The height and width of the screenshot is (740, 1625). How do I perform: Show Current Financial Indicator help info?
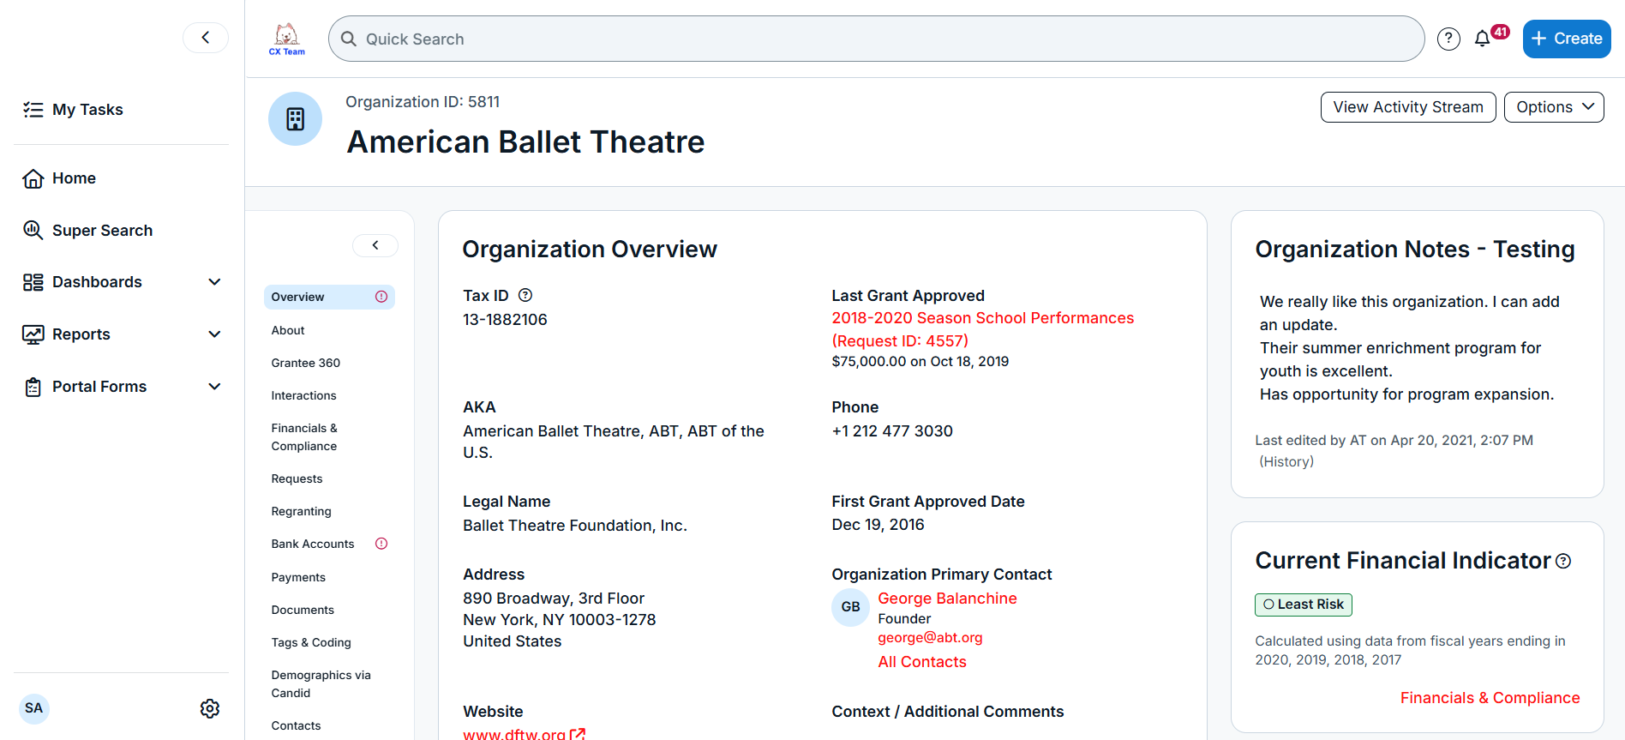(1563, 561)
